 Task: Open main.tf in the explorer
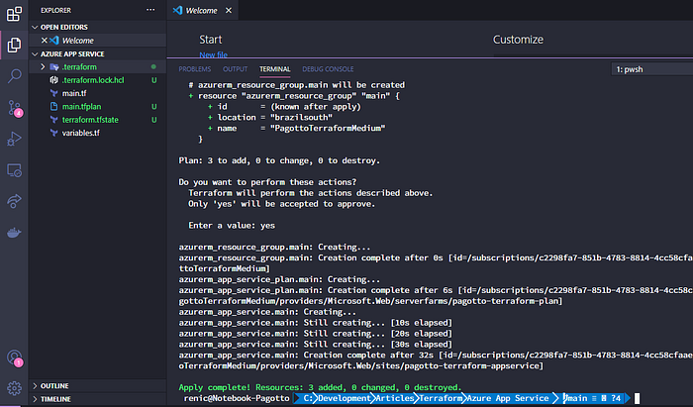click(74, 93)
